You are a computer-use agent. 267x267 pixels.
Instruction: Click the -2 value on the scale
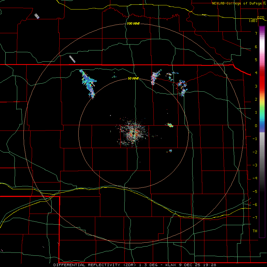255,152
